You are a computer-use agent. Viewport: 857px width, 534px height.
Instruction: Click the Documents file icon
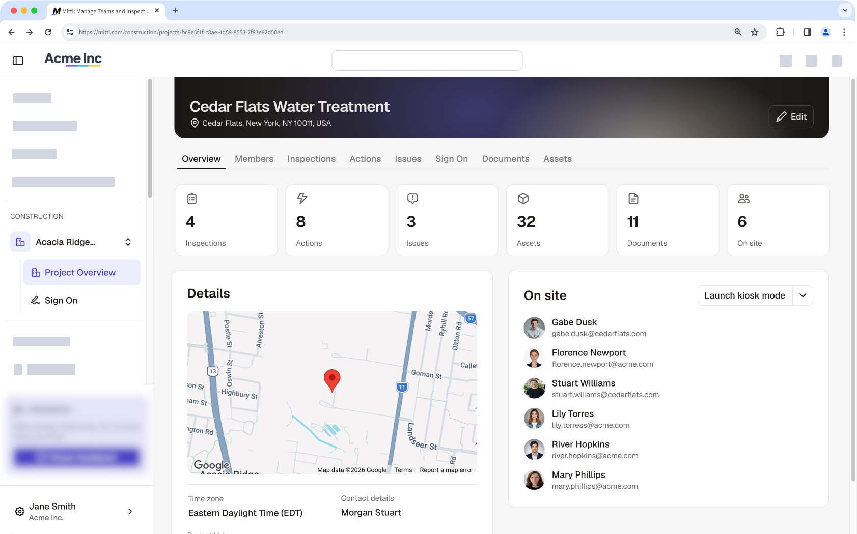[x=633, y=198]
